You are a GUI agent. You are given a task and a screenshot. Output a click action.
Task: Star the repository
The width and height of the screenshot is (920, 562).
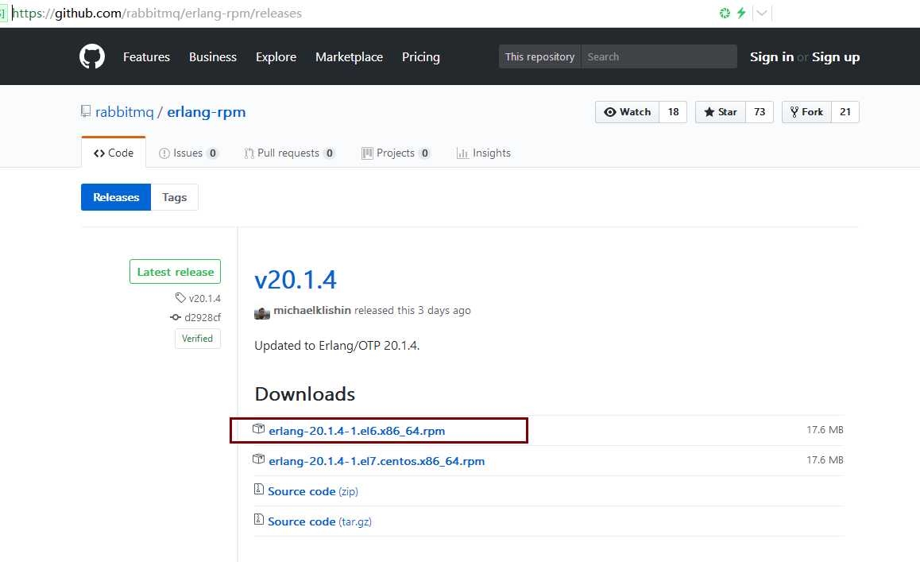point(721,111)
